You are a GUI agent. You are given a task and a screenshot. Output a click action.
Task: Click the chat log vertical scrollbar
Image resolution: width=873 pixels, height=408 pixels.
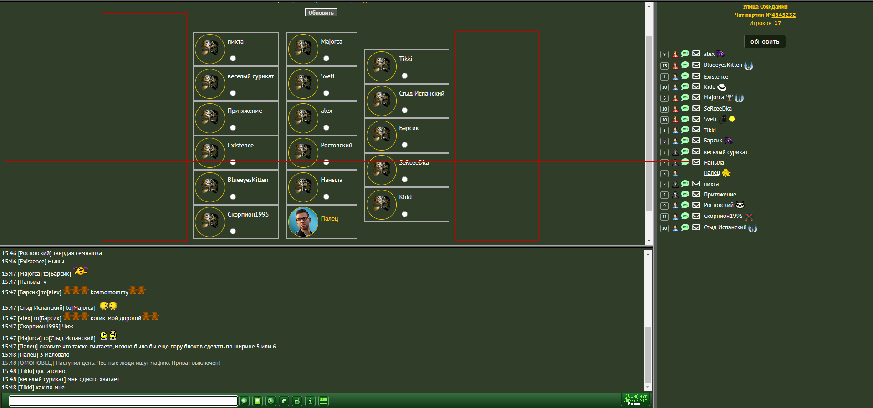648,355
